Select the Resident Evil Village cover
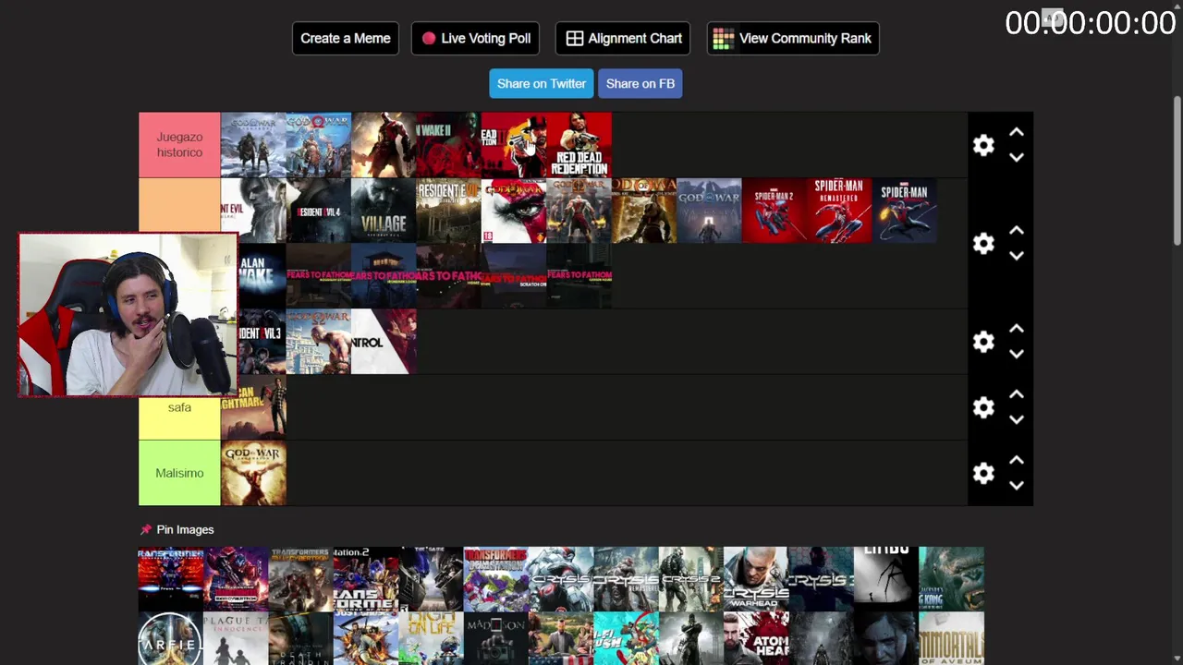 point(384,211)
